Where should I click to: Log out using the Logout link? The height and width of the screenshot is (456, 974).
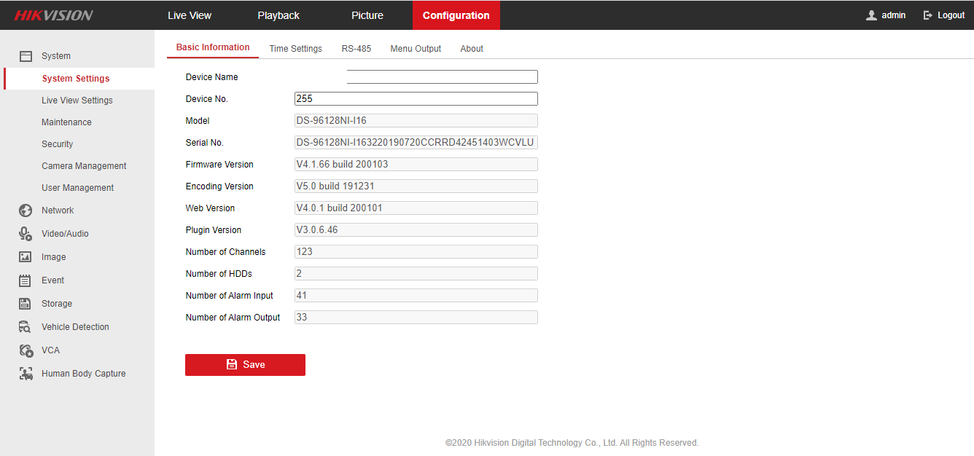[x=944, y=15]
